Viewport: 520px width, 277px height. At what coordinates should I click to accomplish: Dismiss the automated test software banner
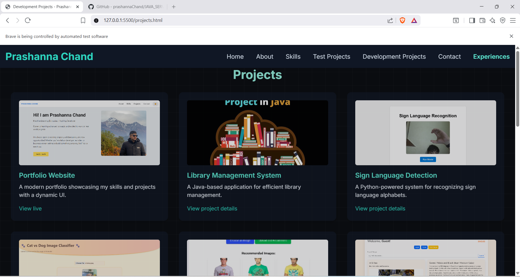coord(511,36)
